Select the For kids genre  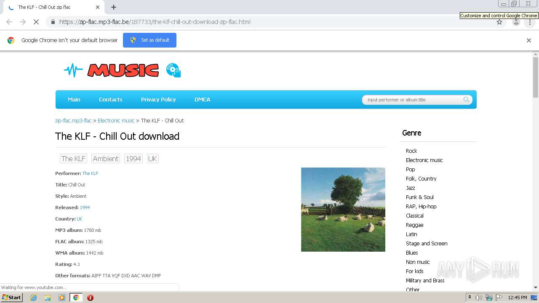415,271
